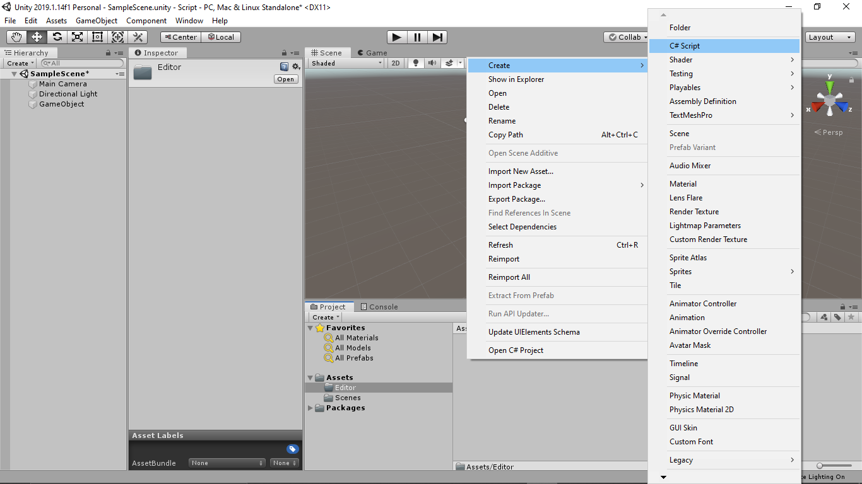Choose C# Script from Create submenu

(724, 46)
